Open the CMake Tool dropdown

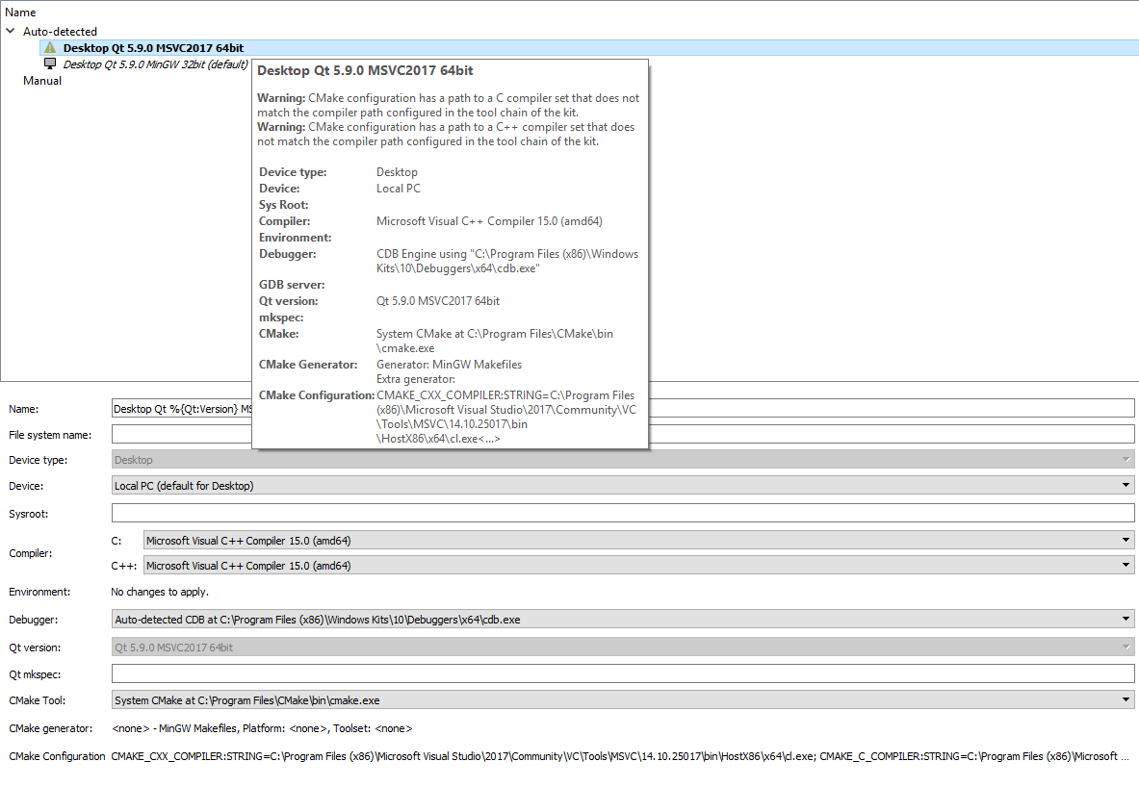(623, 699)
